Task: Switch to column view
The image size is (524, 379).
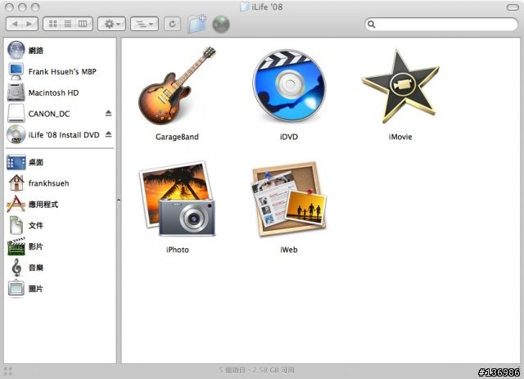Action: 83,24
